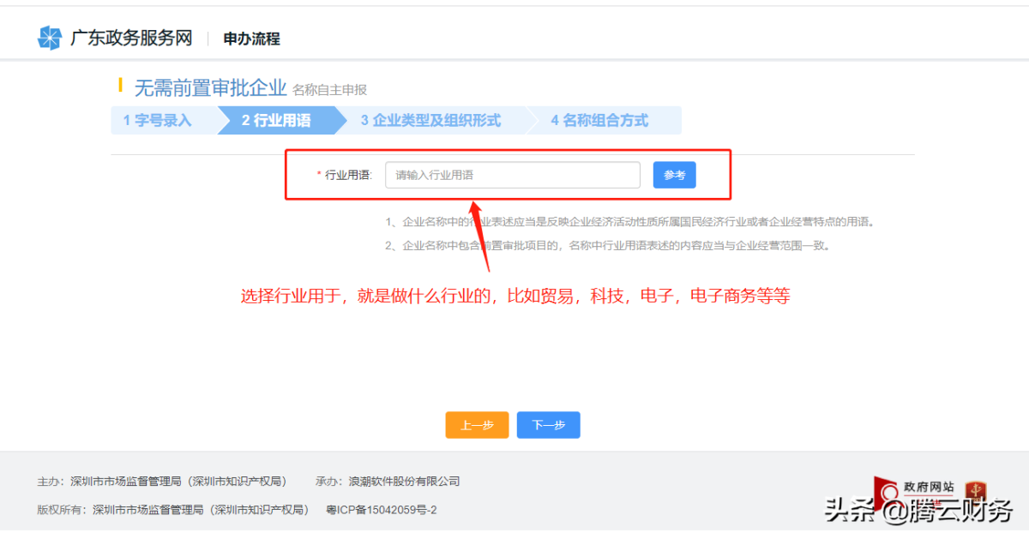Select step 2 行业用语

(x=276, y=121)
